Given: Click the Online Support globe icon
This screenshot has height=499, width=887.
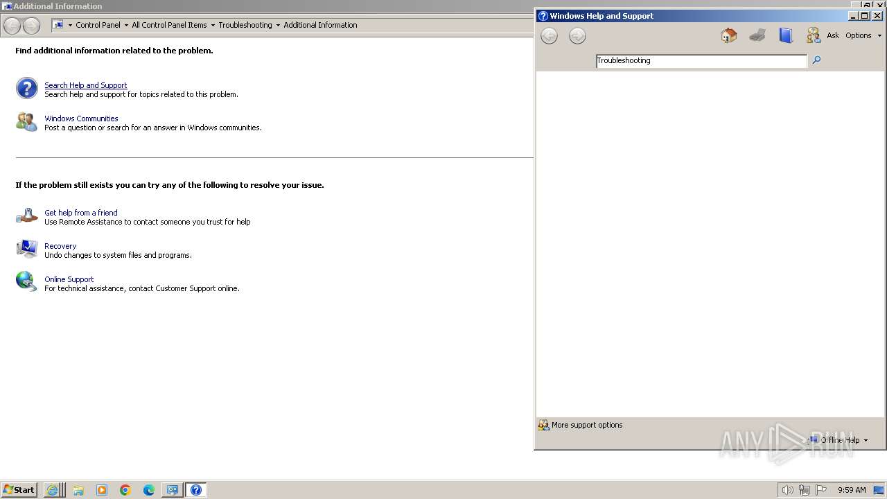Looking at the screenshot, I should (27, 281).
